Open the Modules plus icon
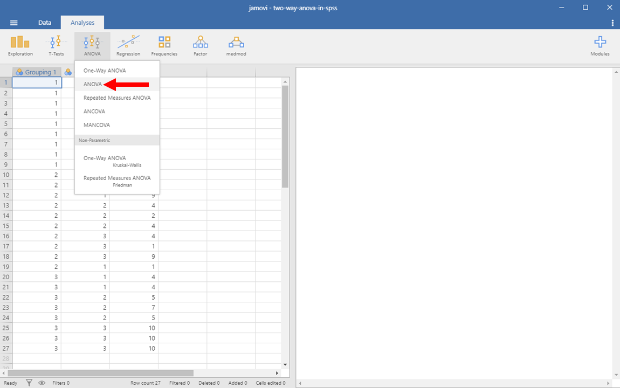This screenshot has height=388, width=620. tap(600, 45)
